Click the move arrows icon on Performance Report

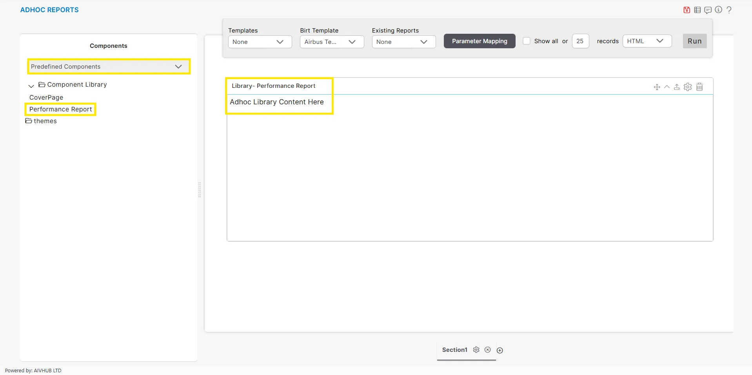657,87
